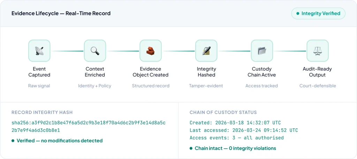The image size is (357, 159).
Task: Select the Record Integrity Hash heading
Action: pyautogui.click(x=42, y=112)
